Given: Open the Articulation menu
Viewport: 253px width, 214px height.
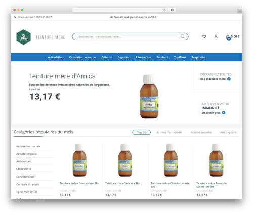Looking at the screenshot, I should (x=56, y=57).
